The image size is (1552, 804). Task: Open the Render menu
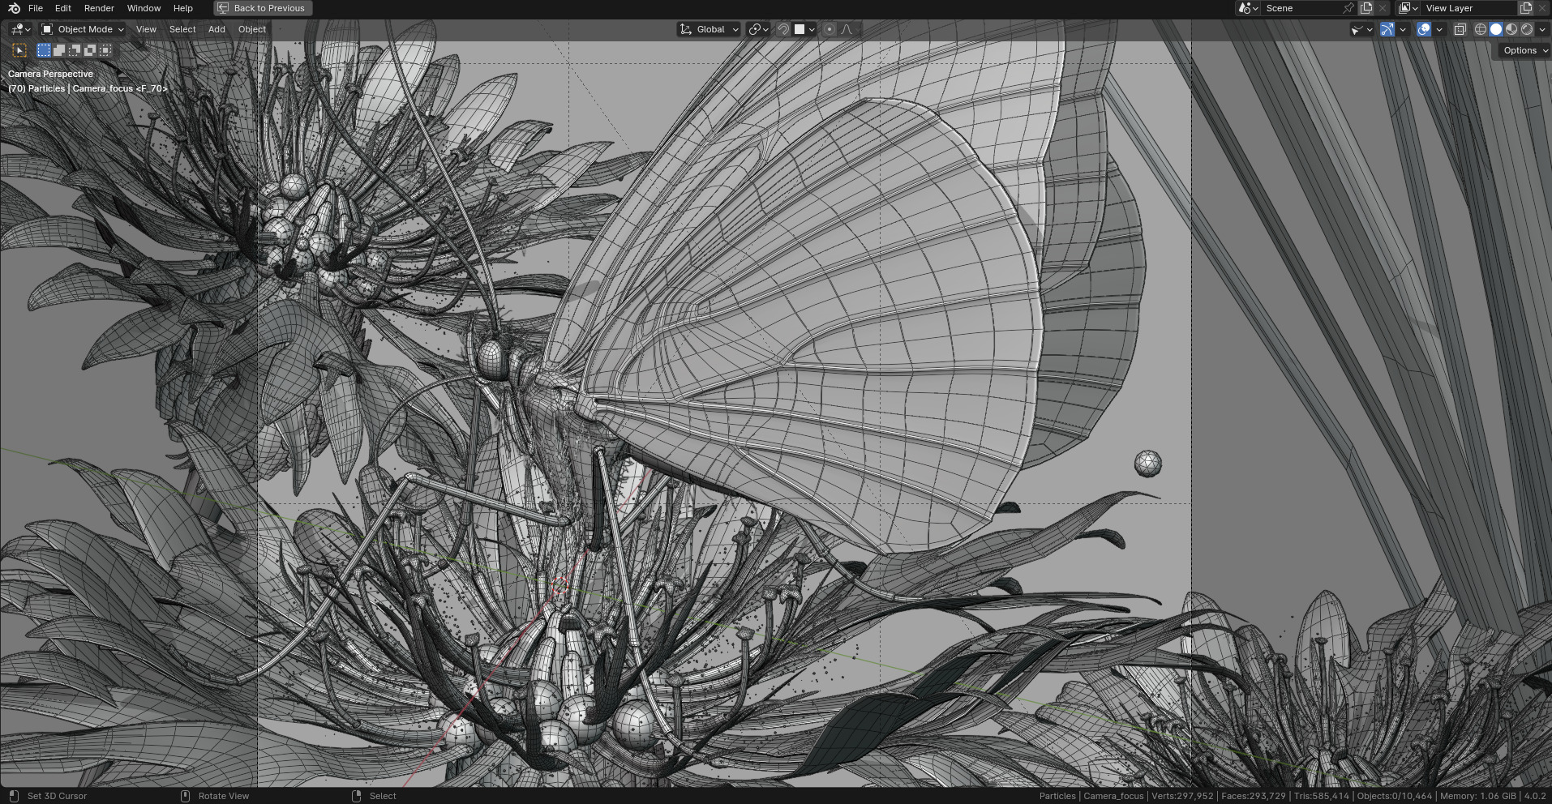[99, 8]
